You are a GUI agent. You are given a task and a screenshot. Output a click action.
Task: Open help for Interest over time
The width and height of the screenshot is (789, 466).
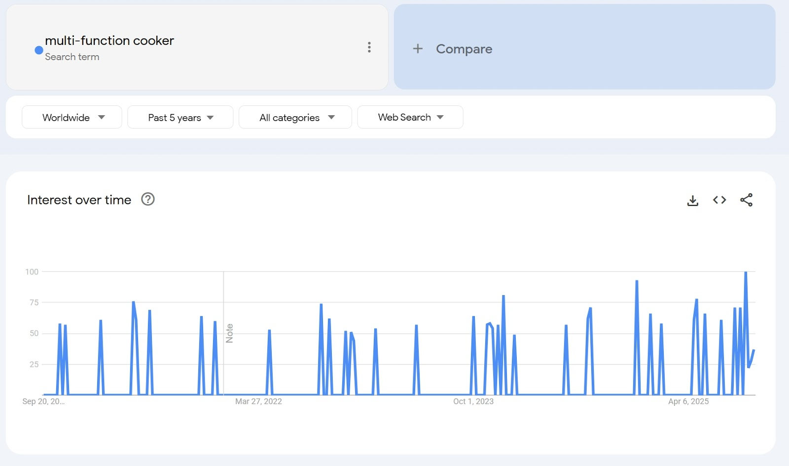point(148,200)
